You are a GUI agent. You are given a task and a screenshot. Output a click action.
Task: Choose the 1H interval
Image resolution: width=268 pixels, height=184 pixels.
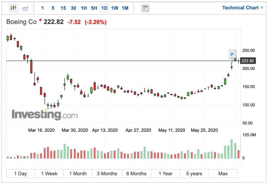click(x=84, y=8)
